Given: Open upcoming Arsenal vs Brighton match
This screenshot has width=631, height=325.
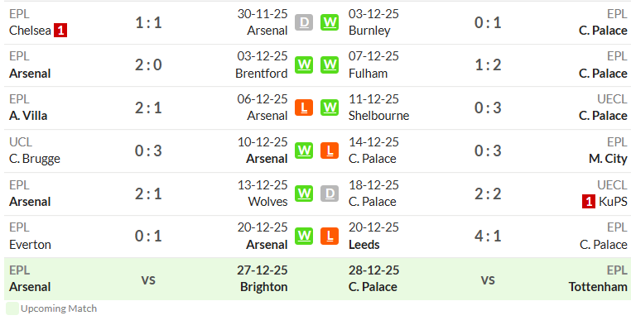Looking at the screenshot, I should [x=148, y=280].
